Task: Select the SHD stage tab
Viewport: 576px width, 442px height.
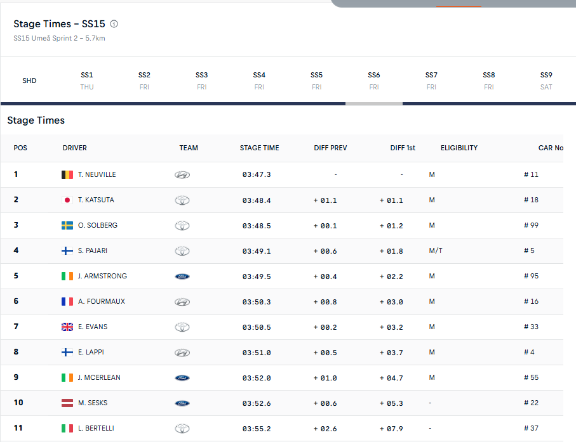Action: point(29,81)
